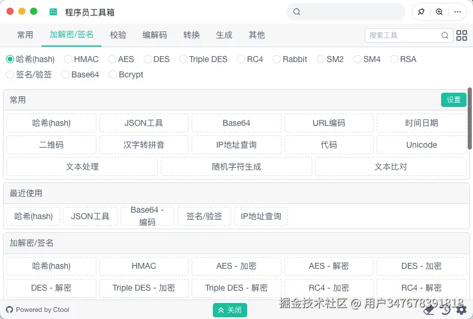Launch the 二维码 tool
The image size is (473, 319).
[x=51, y=145]
